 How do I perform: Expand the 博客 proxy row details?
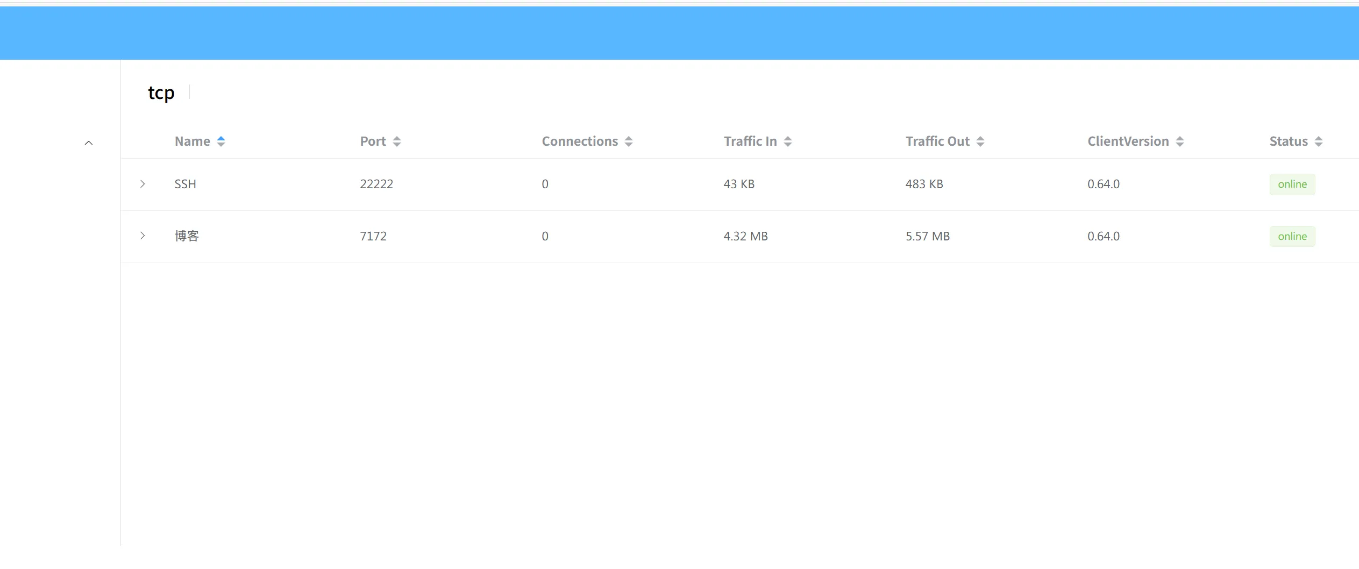point(143,236)
